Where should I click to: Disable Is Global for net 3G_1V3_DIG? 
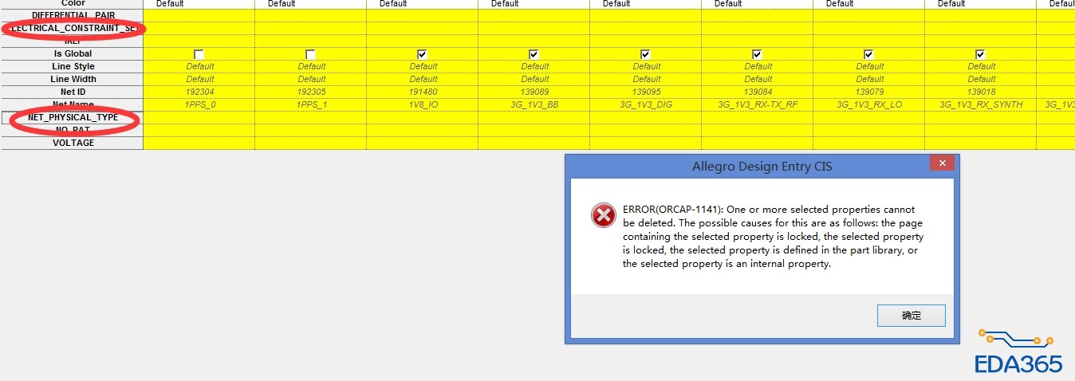pos(645,53)
